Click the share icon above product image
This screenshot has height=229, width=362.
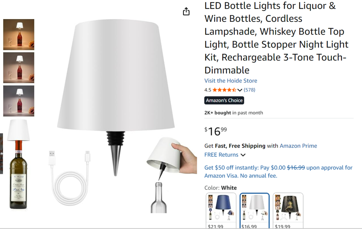[x=186, y=12]
